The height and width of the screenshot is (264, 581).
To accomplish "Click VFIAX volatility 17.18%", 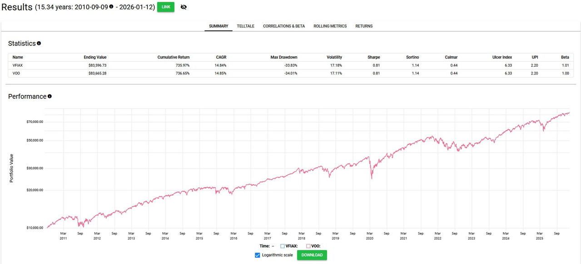I will (x=336, y=65).
